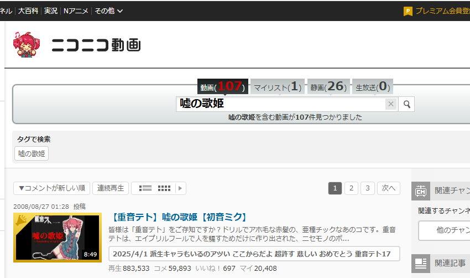The width and height of the screenshot is (470, 278).
Task: Click the タグで検索 heading
Action: coord(34,140)
